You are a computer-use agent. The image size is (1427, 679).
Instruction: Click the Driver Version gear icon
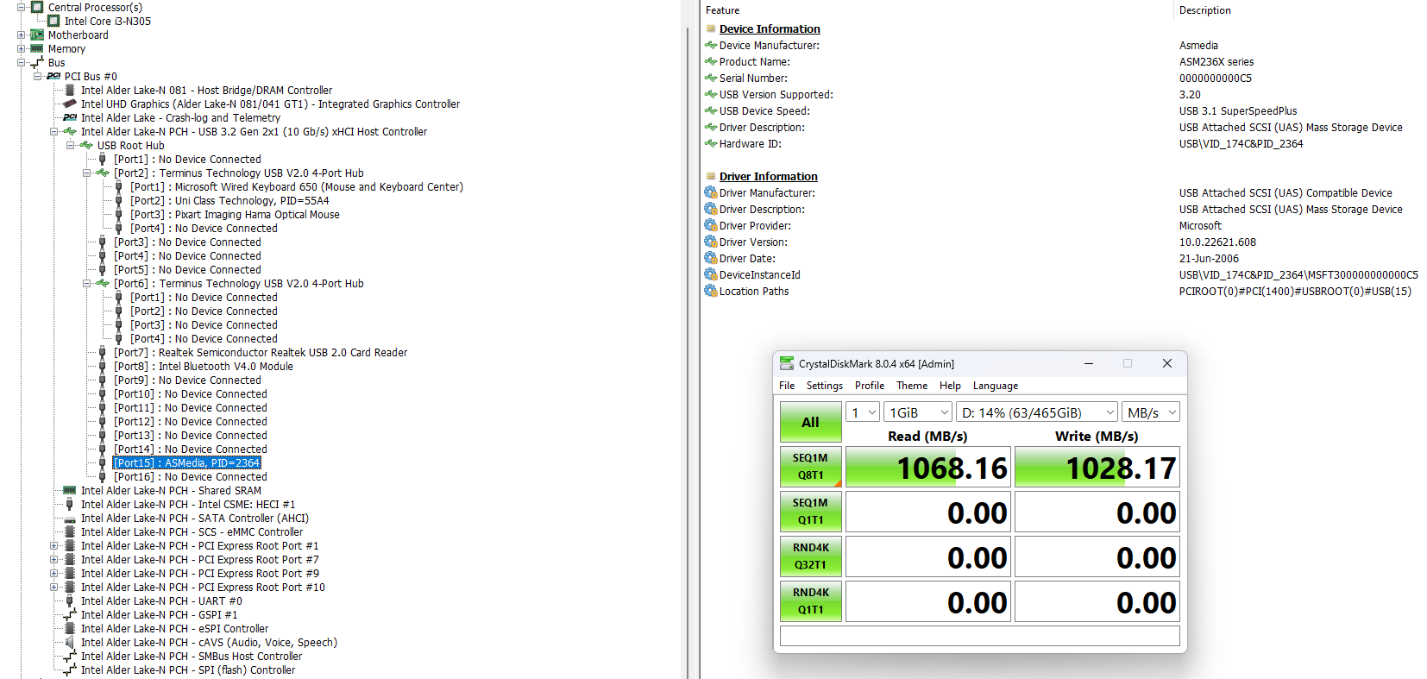point(711,242)
